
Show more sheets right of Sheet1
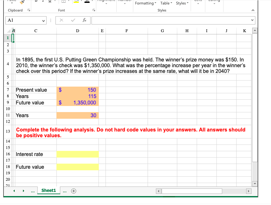tap(65, 191)
